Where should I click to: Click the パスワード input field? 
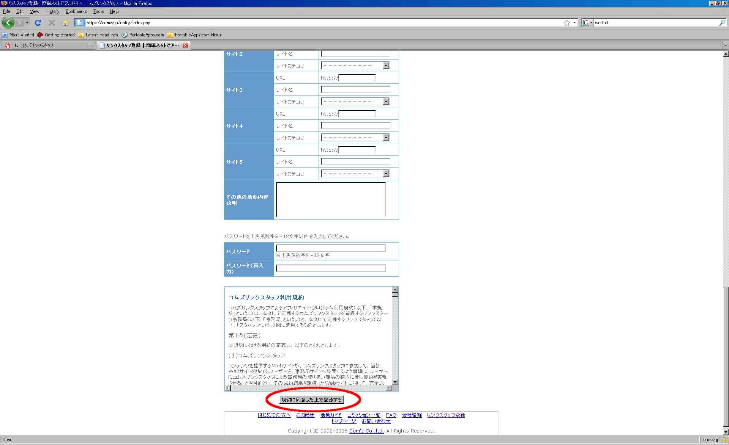[330, 248]
